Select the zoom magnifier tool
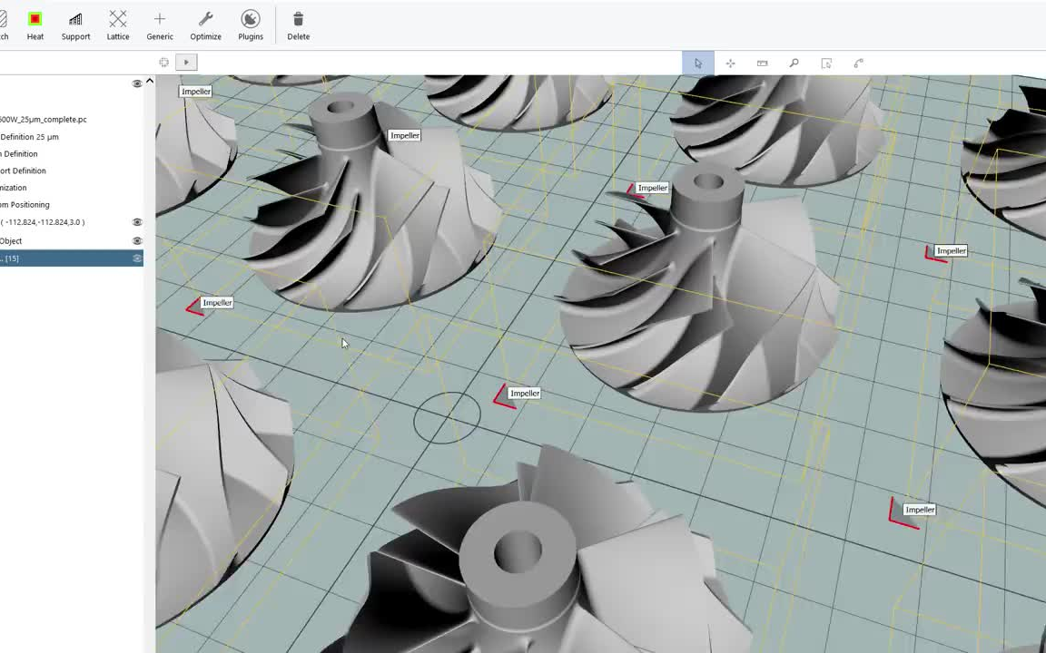This screenshot has height=653, width=1046. [794, 63]
